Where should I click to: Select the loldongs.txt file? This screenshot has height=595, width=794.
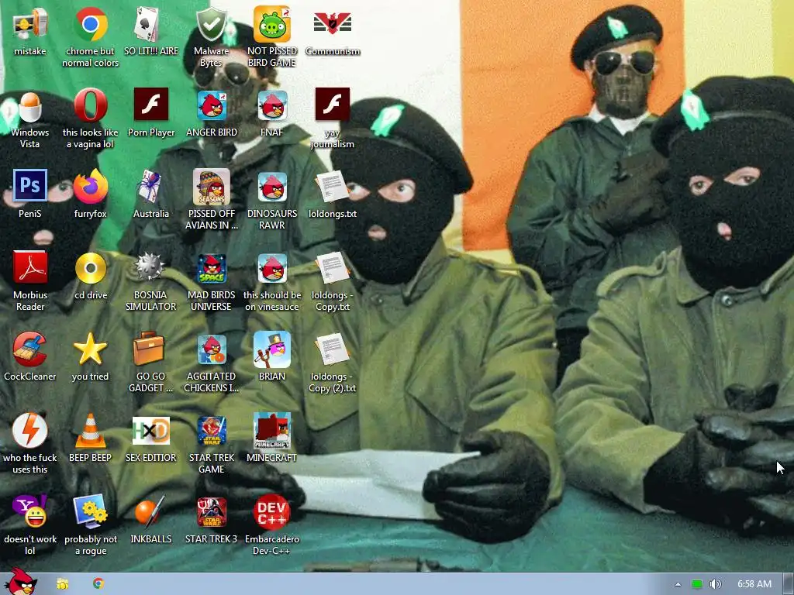(x=332, y=186)
